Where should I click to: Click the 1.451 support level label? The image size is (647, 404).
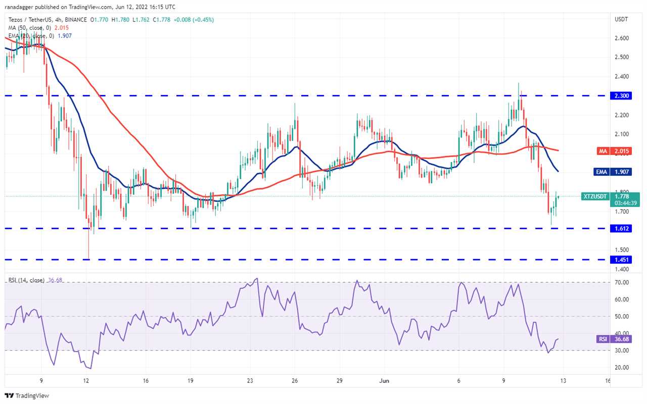[x=621, y=260]
